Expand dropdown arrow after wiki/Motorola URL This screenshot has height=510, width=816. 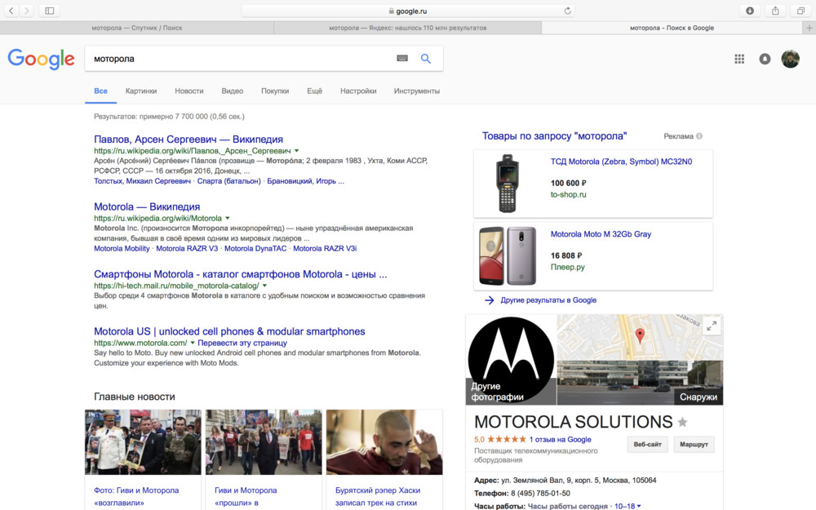[228, 218]
